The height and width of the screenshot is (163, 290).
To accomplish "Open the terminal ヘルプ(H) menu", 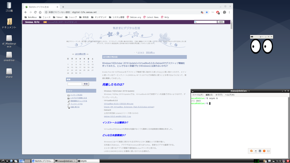I will click(x=230, y=95).
